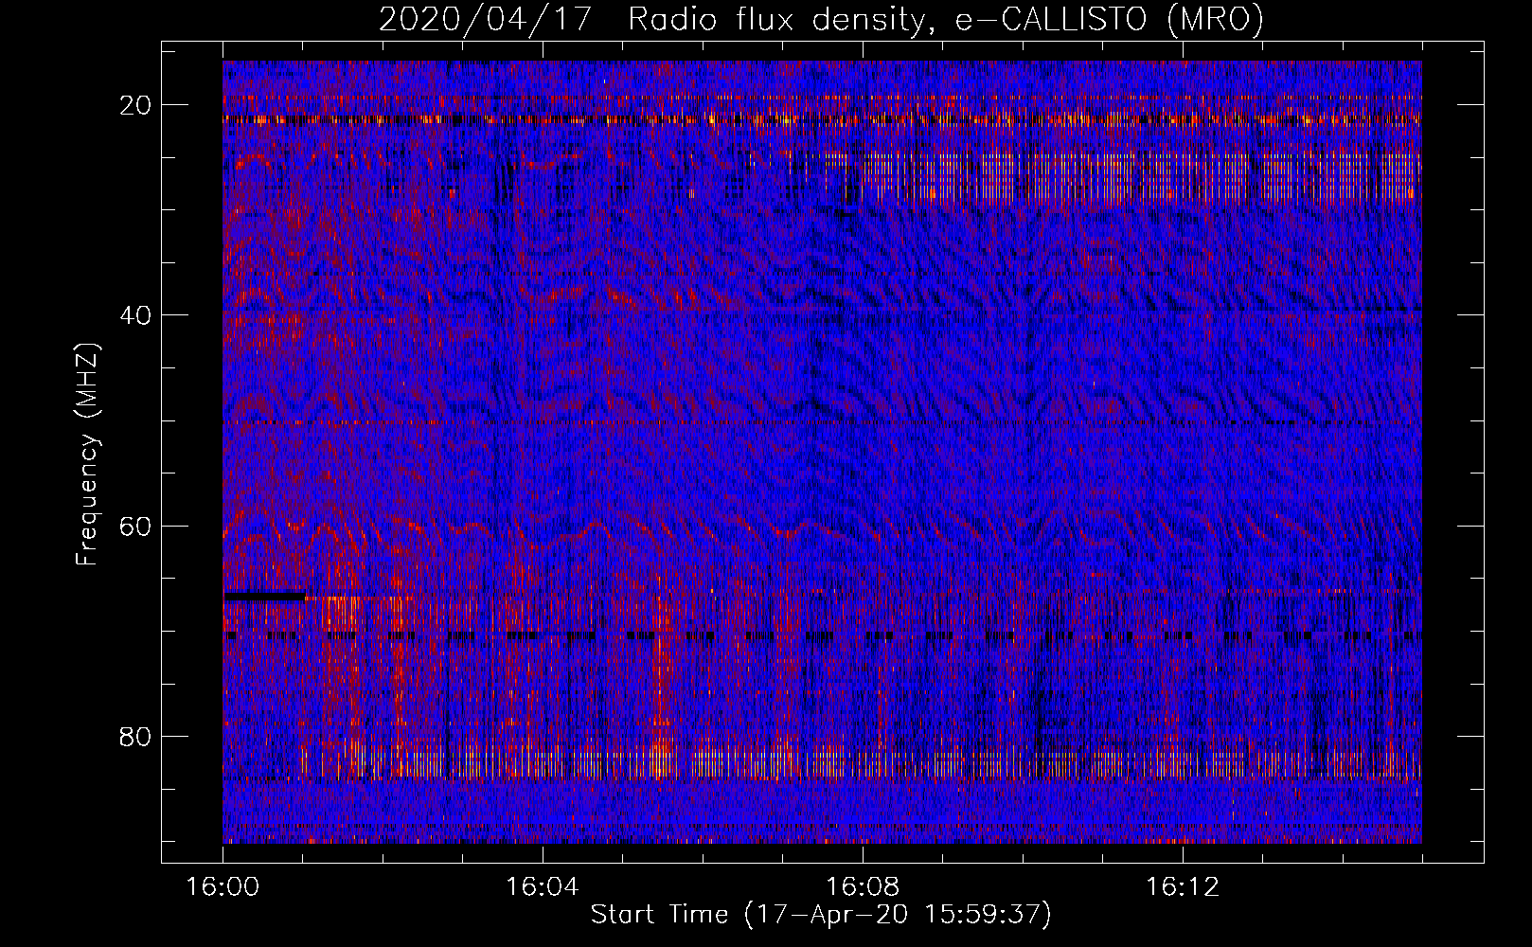
Task: Click the 80 MHz frequency tick label
Action: [x=136, y=736]
